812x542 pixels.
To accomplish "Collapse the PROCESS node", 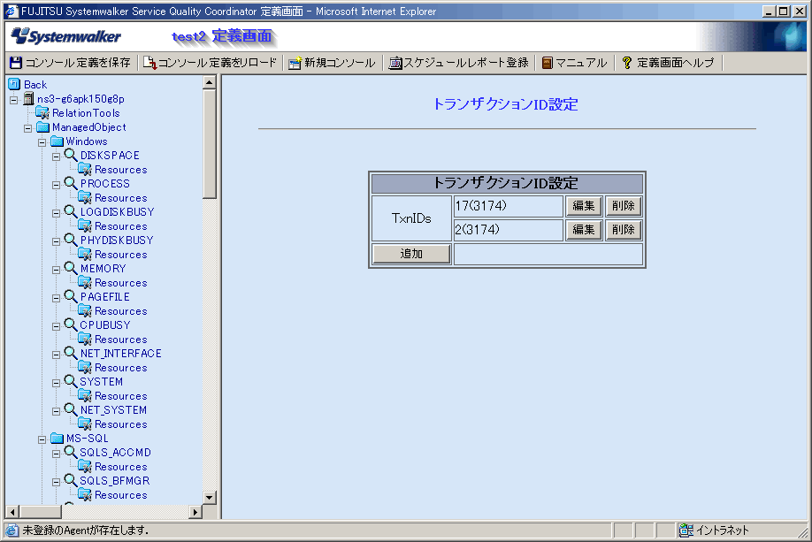I will click(56, 185).
